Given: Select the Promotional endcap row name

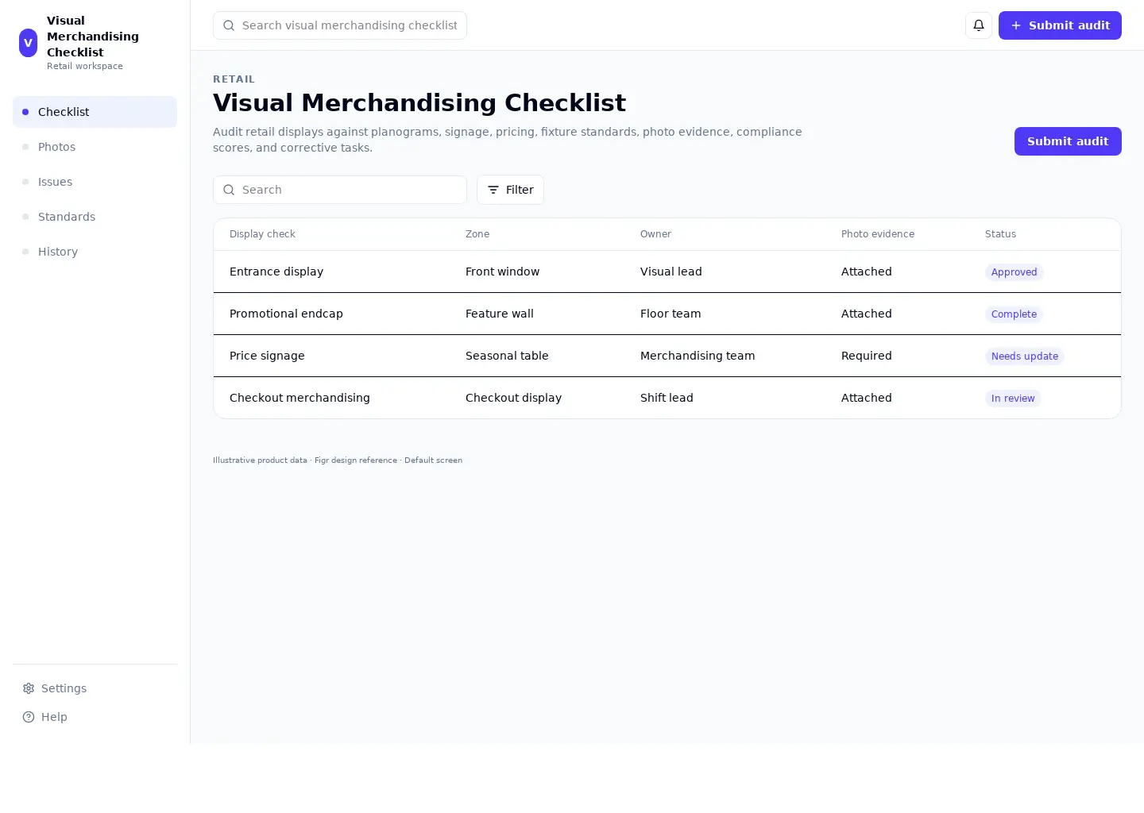Looking at the screenshot, I should 286,314.
